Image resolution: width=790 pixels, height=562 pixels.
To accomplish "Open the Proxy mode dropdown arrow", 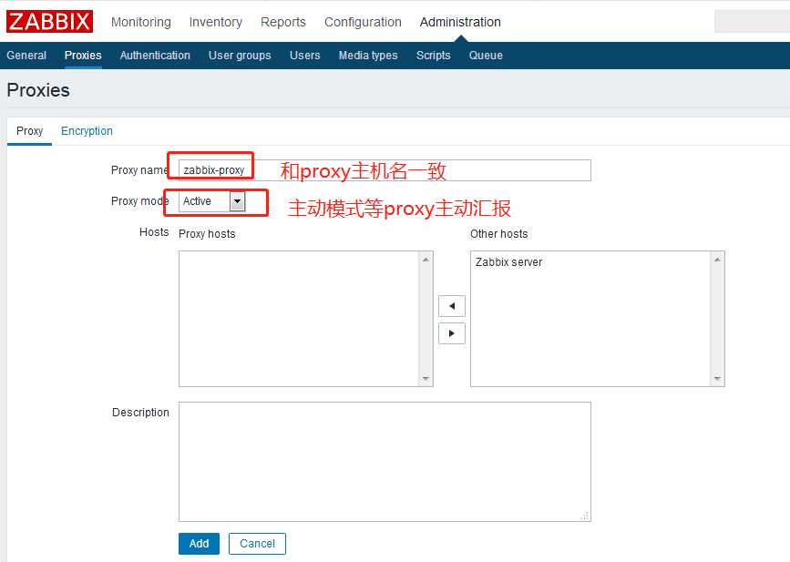I will (237, 201).
